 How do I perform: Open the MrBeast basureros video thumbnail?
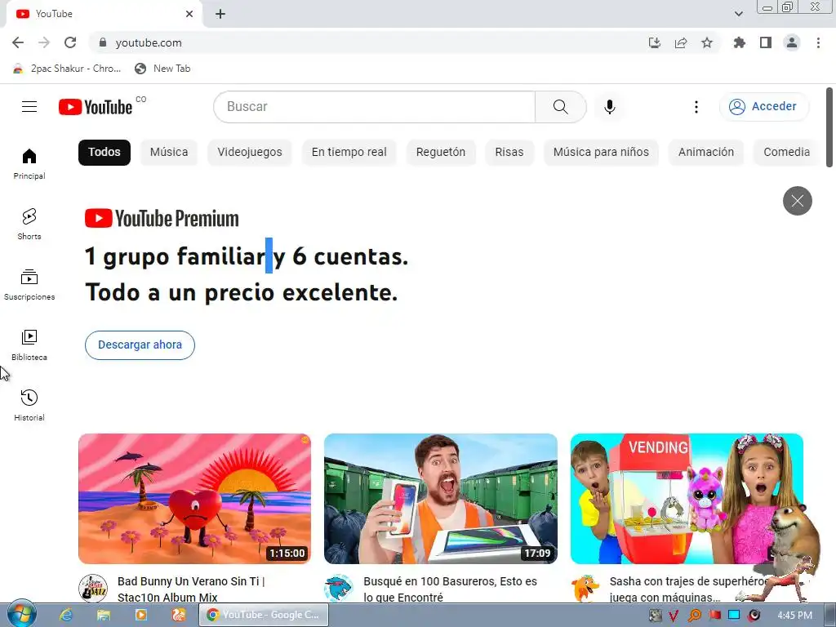coord(441,499)
